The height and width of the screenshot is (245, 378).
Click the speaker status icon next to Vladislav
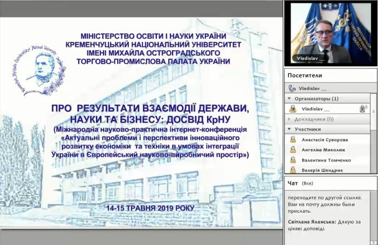pyautogui.click(x=362, y=109)
